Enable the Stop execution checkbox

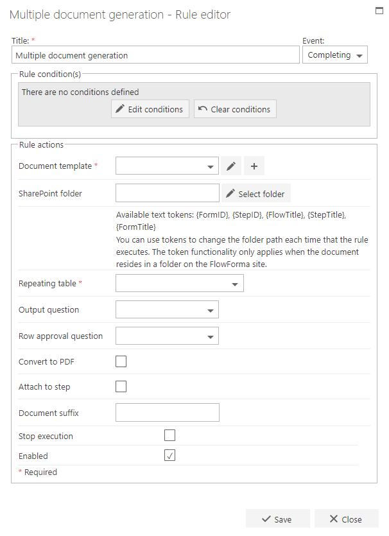(169, 435)
